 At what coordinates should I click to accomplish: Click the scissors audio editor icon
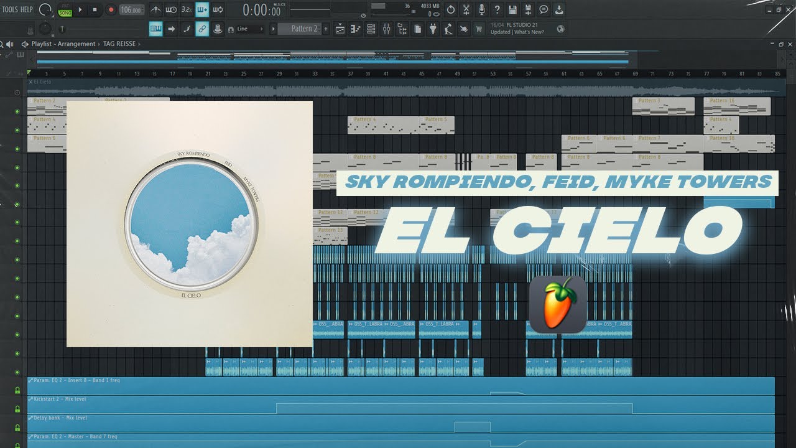(466, 9)
